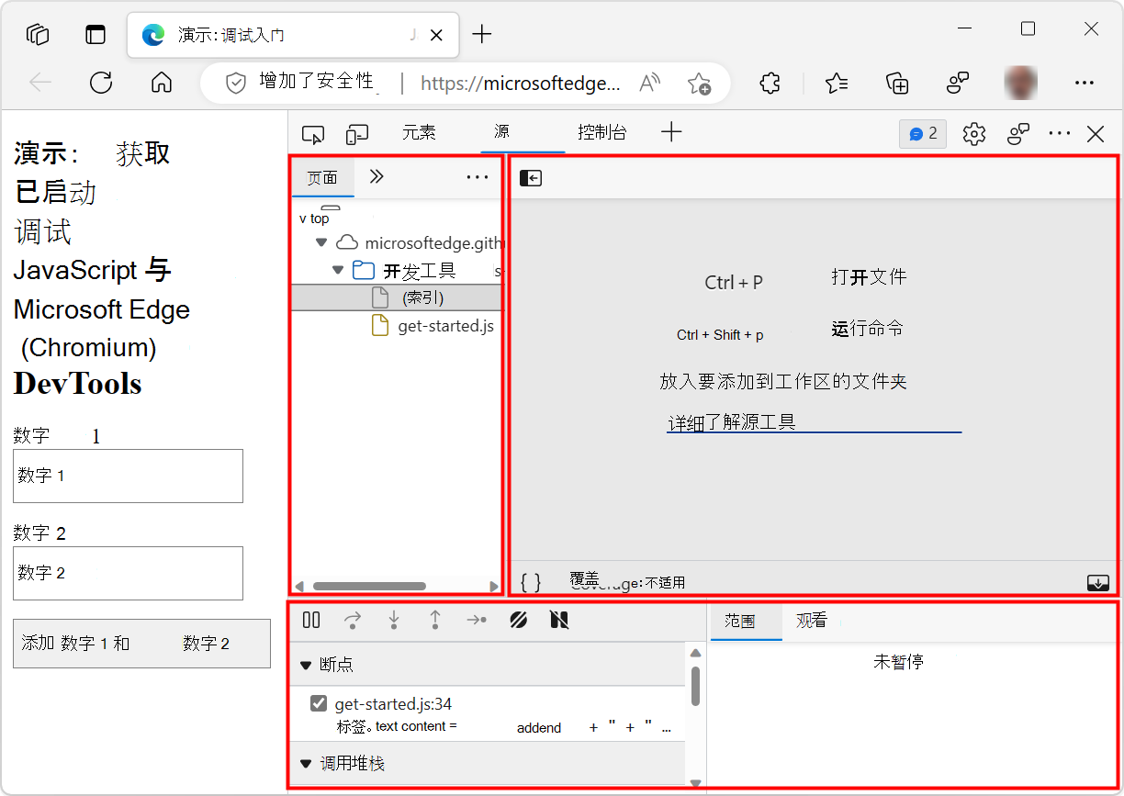
Task: Open a new browser tab
Action: (x=482, y=35)
